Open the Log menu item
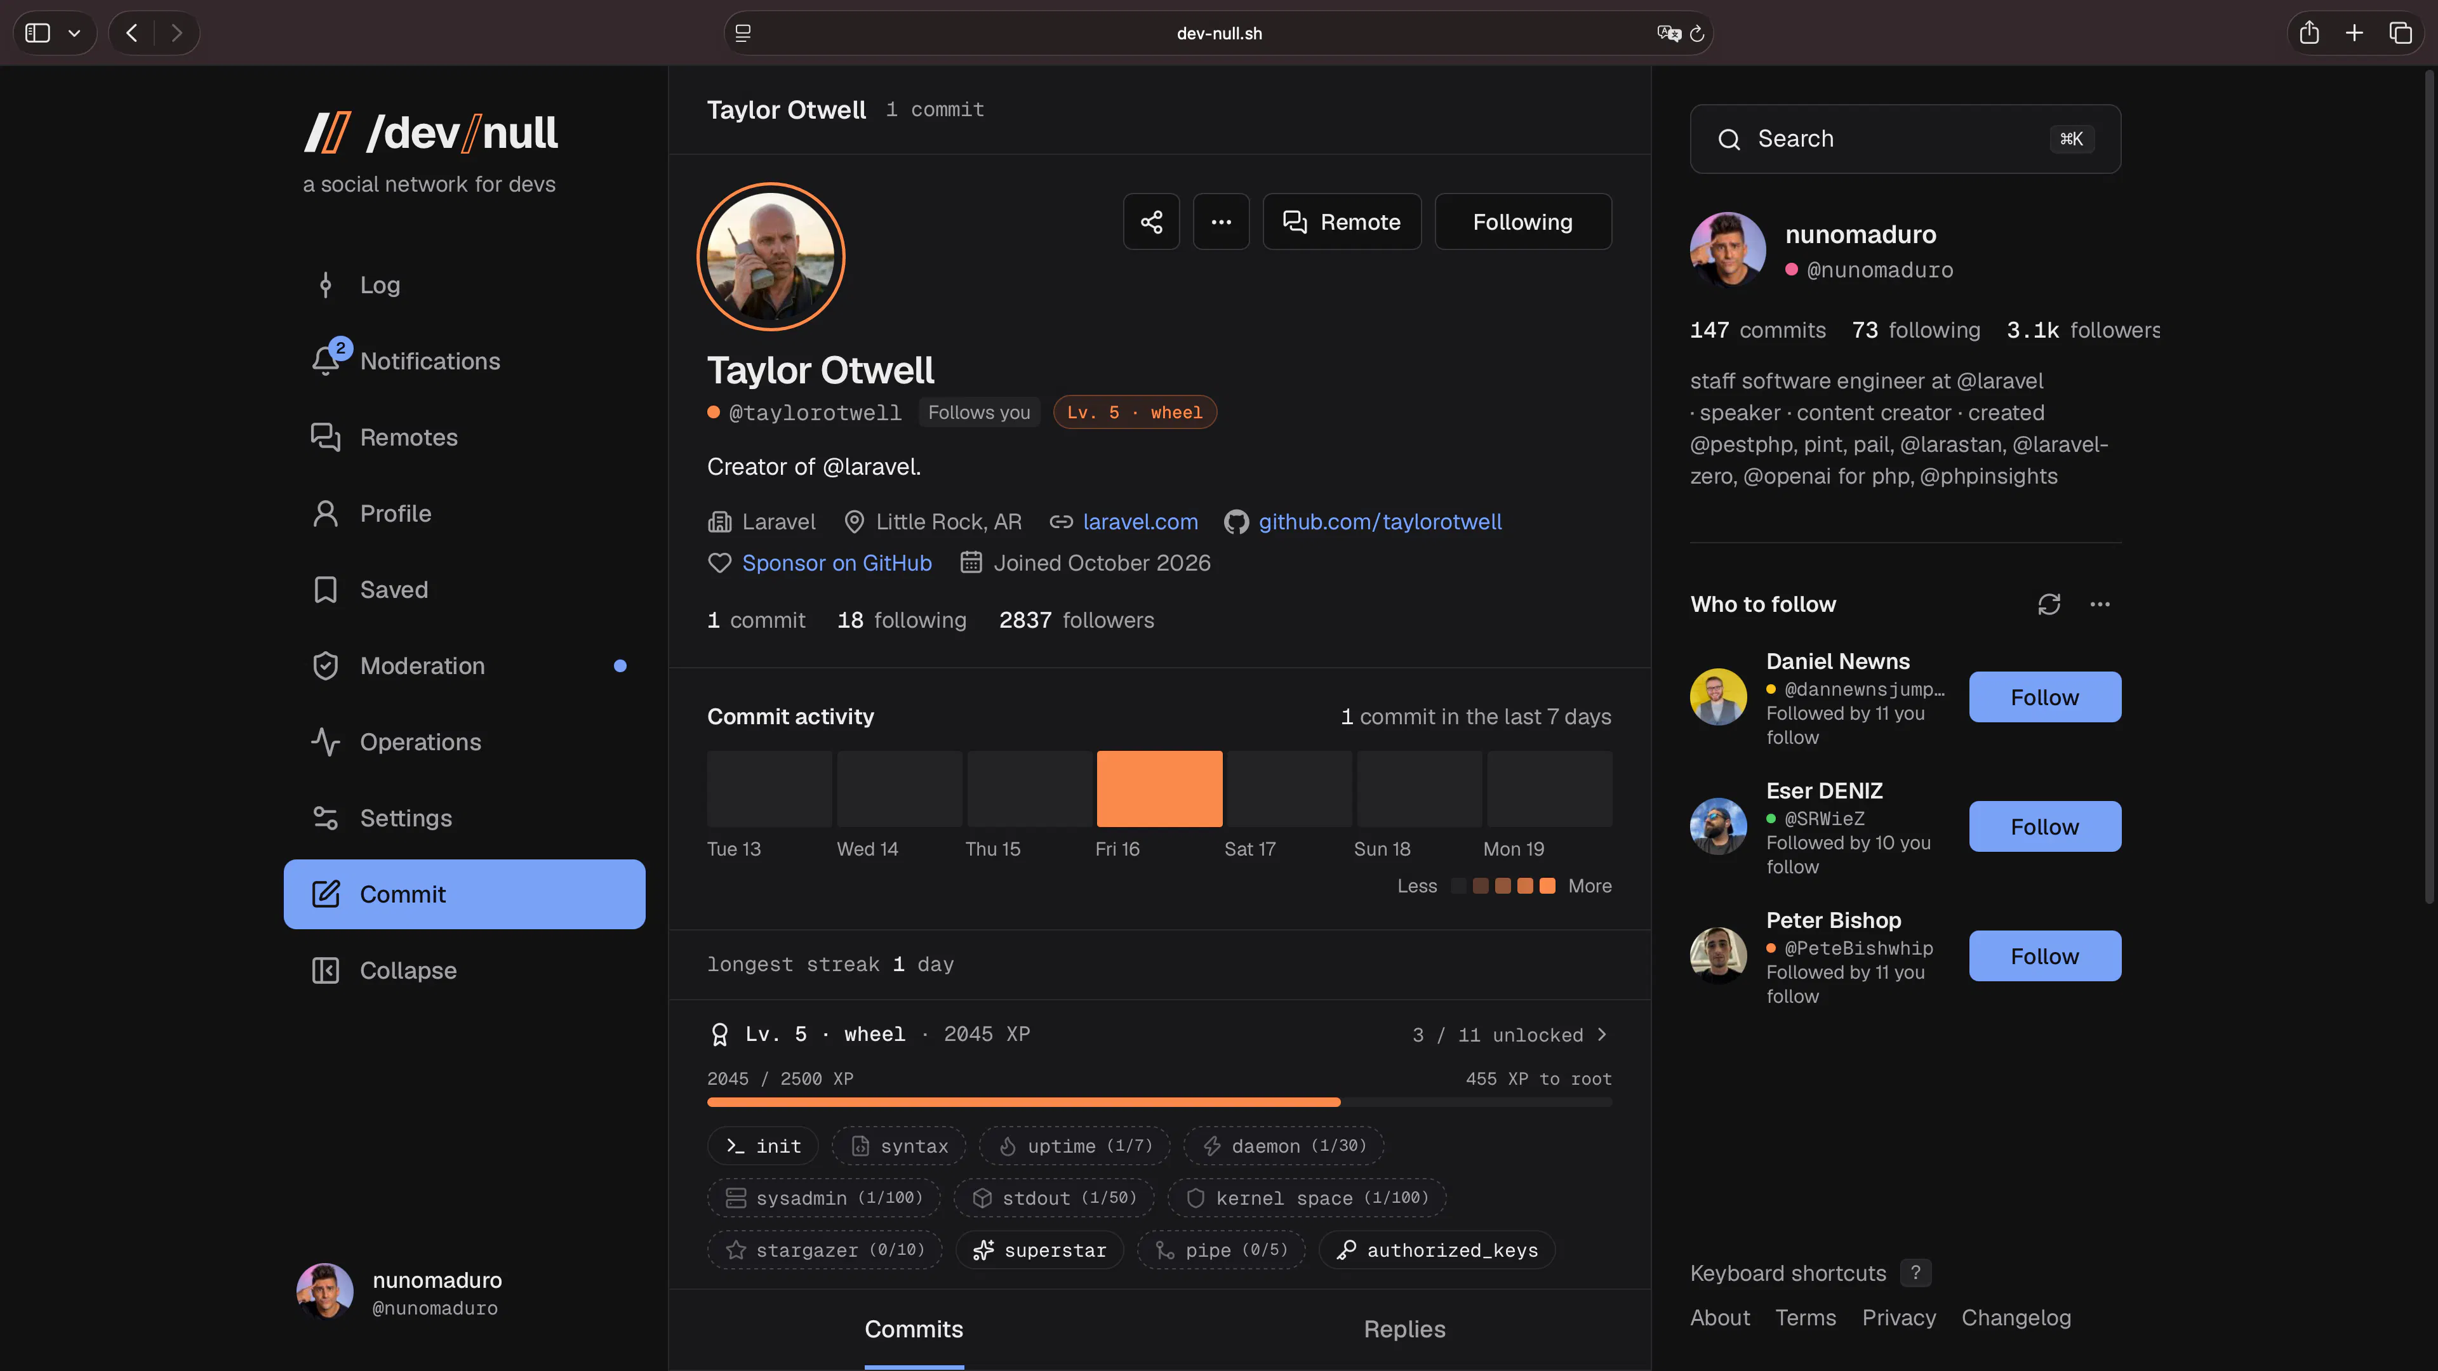2438x1371 pixels. (463, 285)
